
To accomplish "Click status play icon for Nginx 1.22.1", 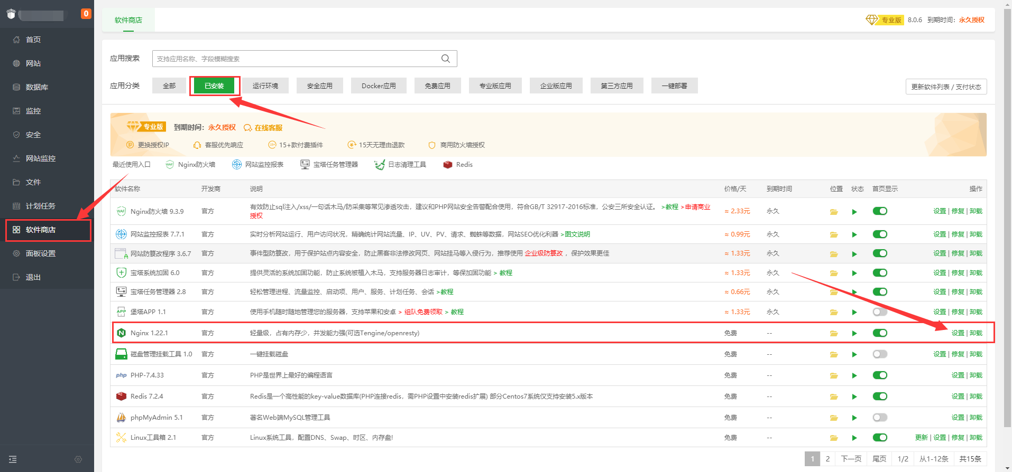I will [854, 334].
